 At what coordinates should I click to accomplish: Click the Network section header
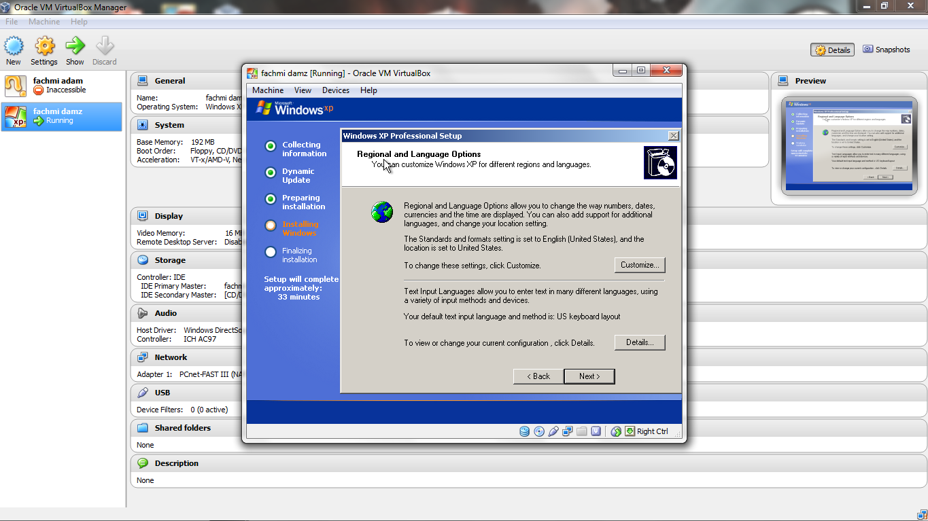pyautogui.click(x=171, y=357)
